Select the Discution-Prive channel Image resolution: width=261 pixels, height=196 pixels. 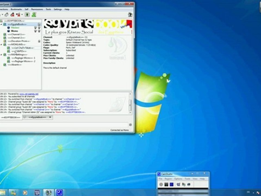19,41
